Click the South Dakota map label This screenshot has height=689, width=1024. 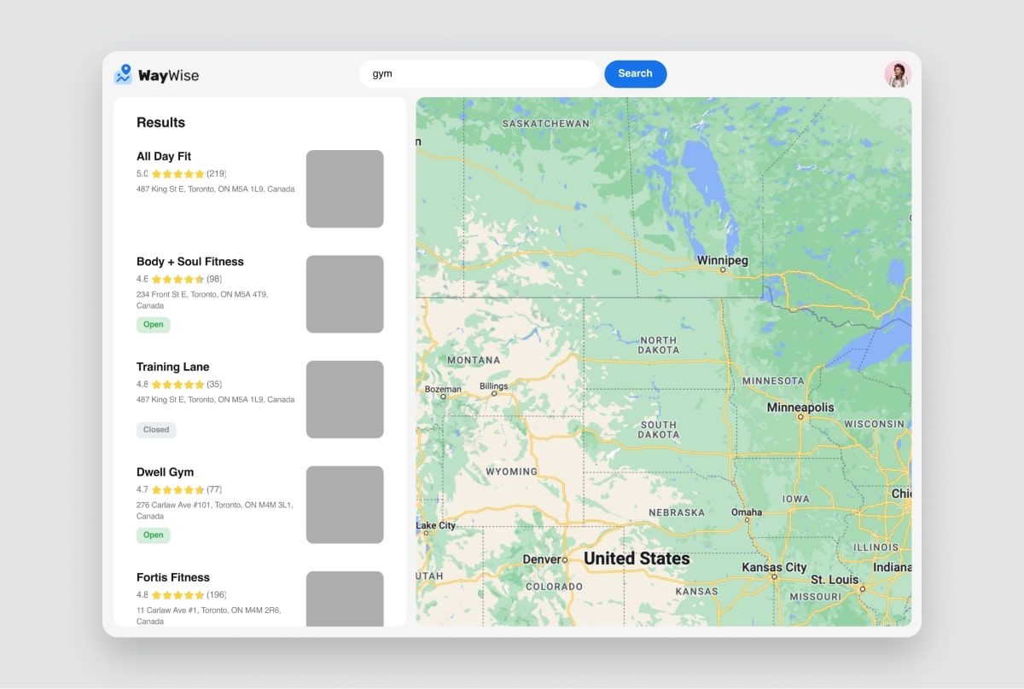(x=659, y=430)
